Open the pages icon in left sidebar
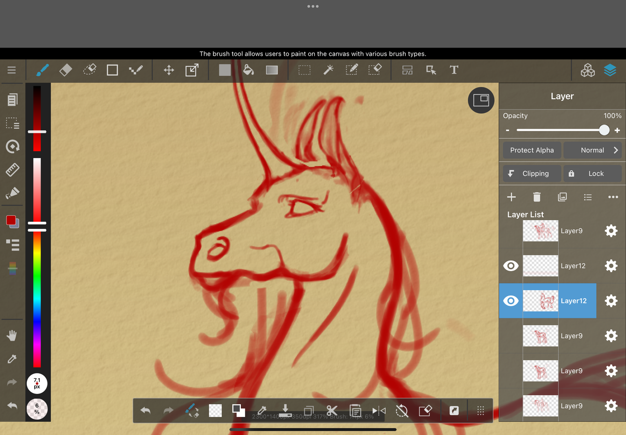Image resolution: width=626 pixels, height=435 pixels. 12,100
